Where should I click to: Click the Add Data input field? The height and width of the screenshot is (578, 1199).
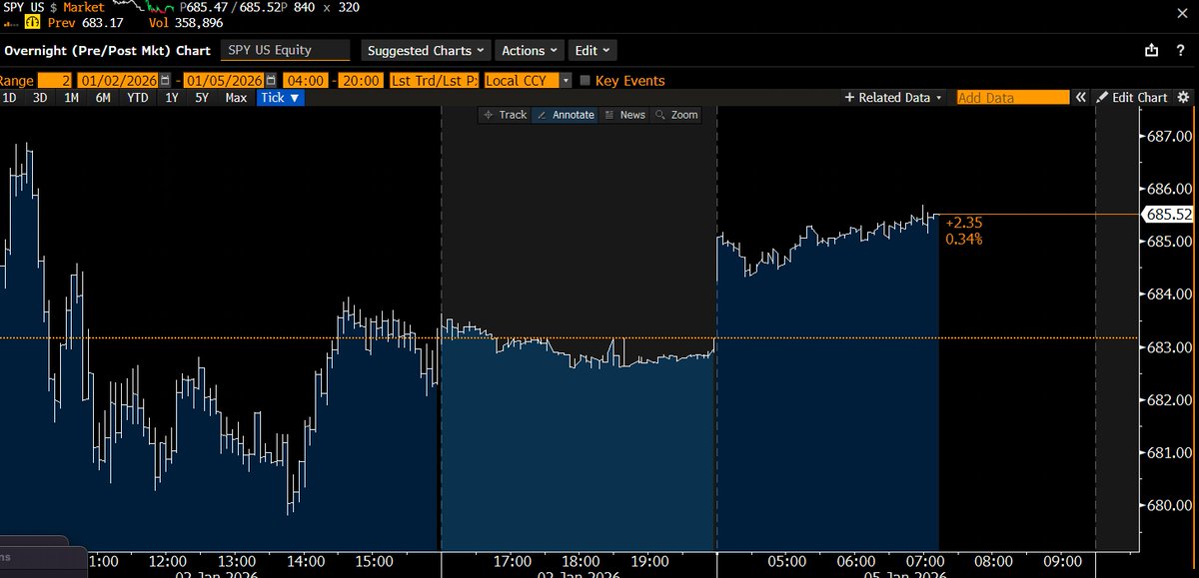(1013, 98)
